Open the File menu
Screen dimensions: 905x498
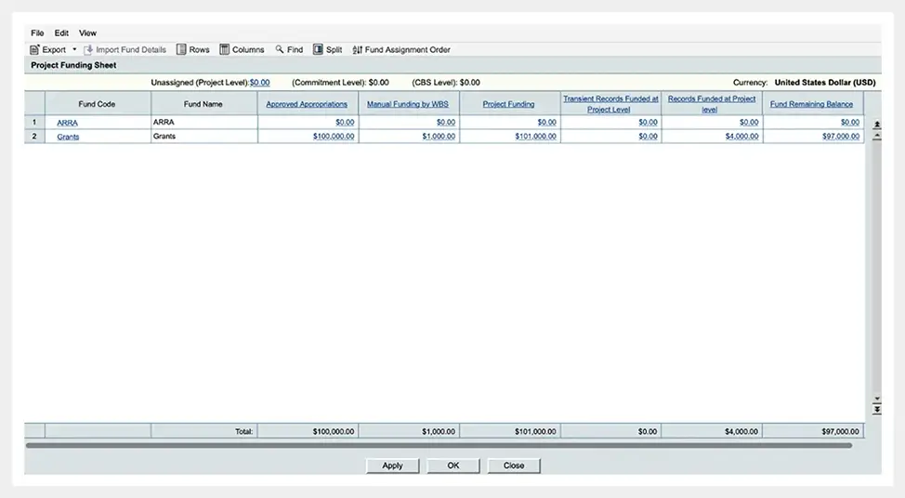click(37, 33)
